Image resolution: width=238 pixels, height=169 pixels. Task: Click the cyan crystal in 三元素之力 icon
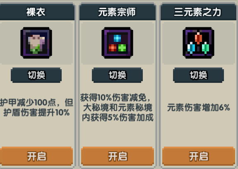[191, 48]
